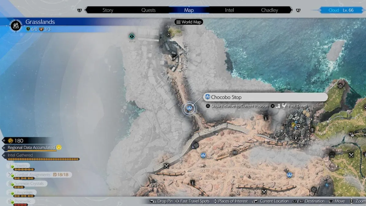Screen dimensions: 366x206
Task: Click the 180 data points counter
Action: click(16, 141)
